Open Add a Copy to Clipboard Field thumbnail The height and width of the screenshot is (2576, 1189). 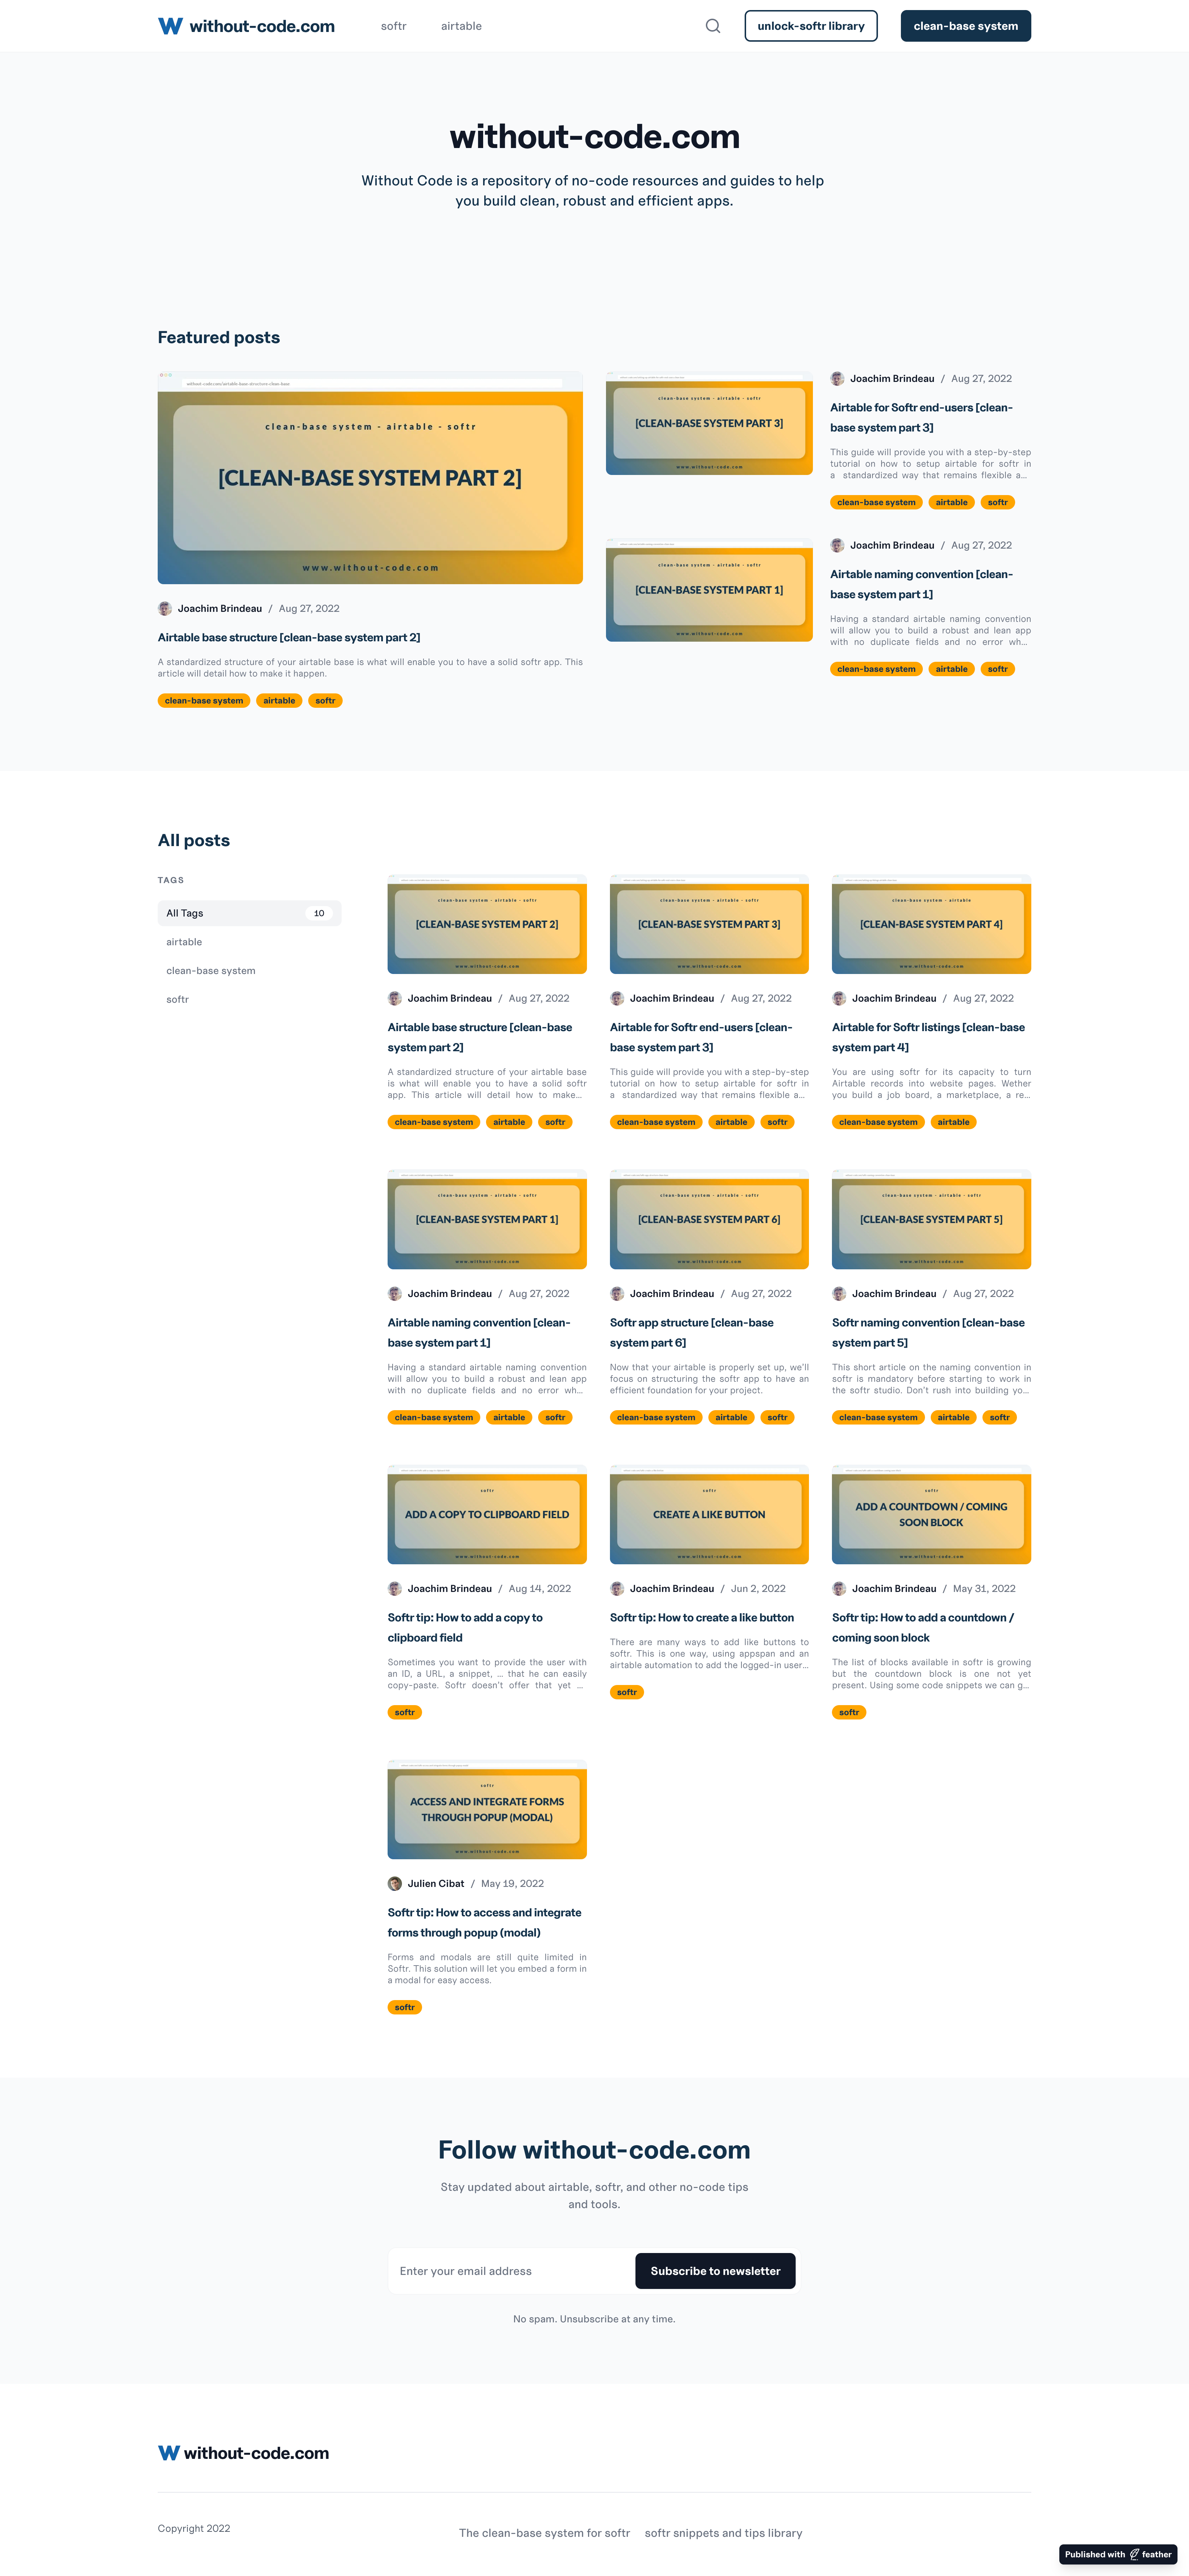coord(487,1514)
